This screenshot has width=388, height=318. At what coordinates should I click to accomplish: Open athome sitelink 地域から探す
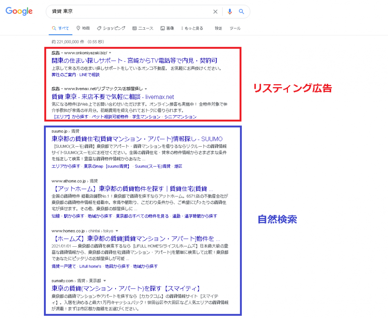[100, 216]
